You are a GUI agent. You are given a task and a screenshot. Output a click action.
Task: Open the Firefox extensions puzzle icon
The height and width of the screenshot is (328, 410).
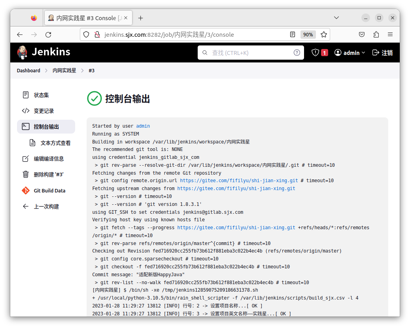pyautogui.click(x=376, y=34)
